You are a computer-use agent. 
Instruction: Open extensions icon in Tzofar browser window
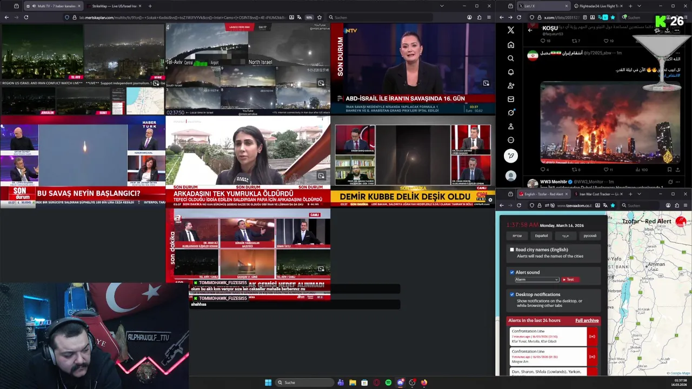677,205
